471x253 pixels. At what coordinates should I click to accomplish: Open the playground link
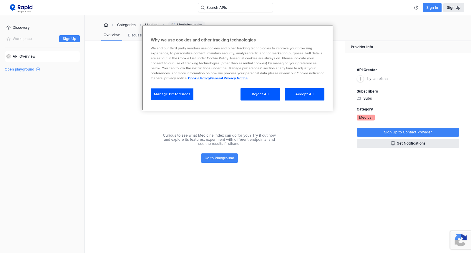(x=22, y=69)
